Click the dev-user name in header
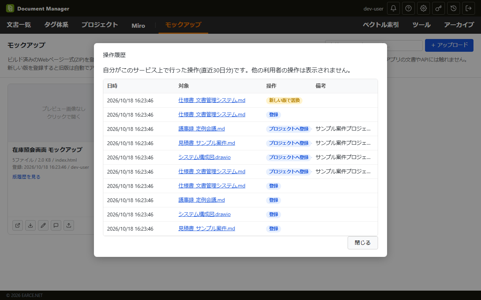This screenshot has height=300, width=481. (374, 9)
